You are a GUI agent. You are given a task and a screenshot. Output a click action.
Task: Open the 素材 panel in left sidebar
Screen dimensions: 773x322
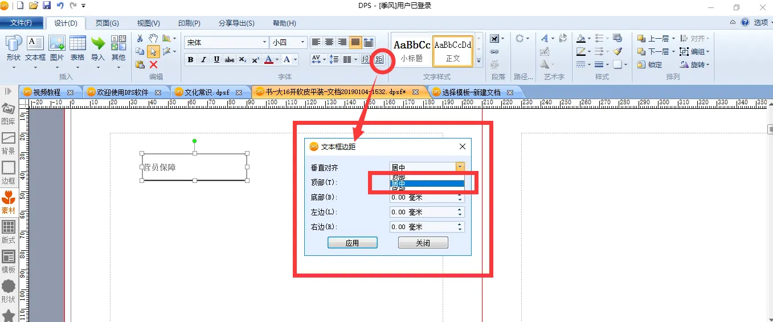point(9,202)
